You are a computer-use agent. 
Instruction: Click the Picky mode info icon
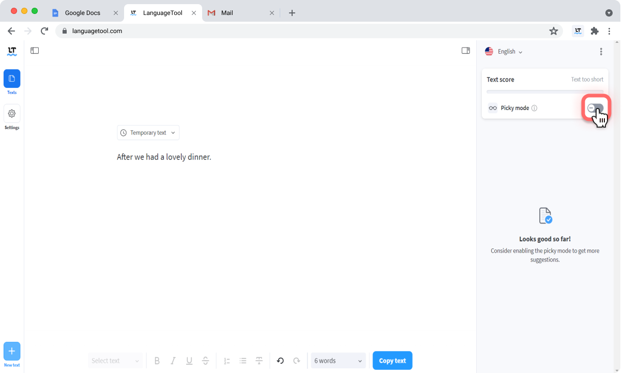tap(535, 108)
